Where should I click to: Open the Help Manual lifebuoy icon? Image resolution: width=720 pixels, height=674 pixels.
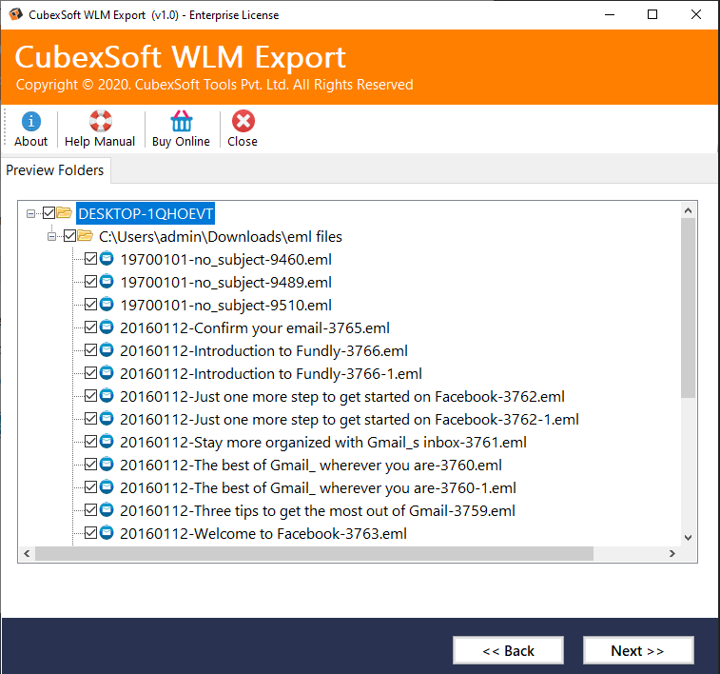[x=100, y=122]
